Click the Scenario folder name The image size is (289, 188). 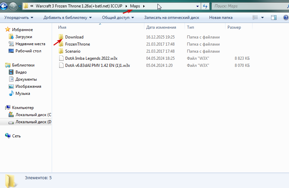coord(73,51)
